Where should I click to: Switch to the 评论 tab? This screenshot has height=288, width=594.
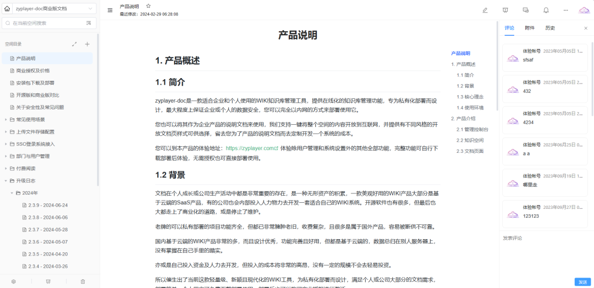pos(509,28)
